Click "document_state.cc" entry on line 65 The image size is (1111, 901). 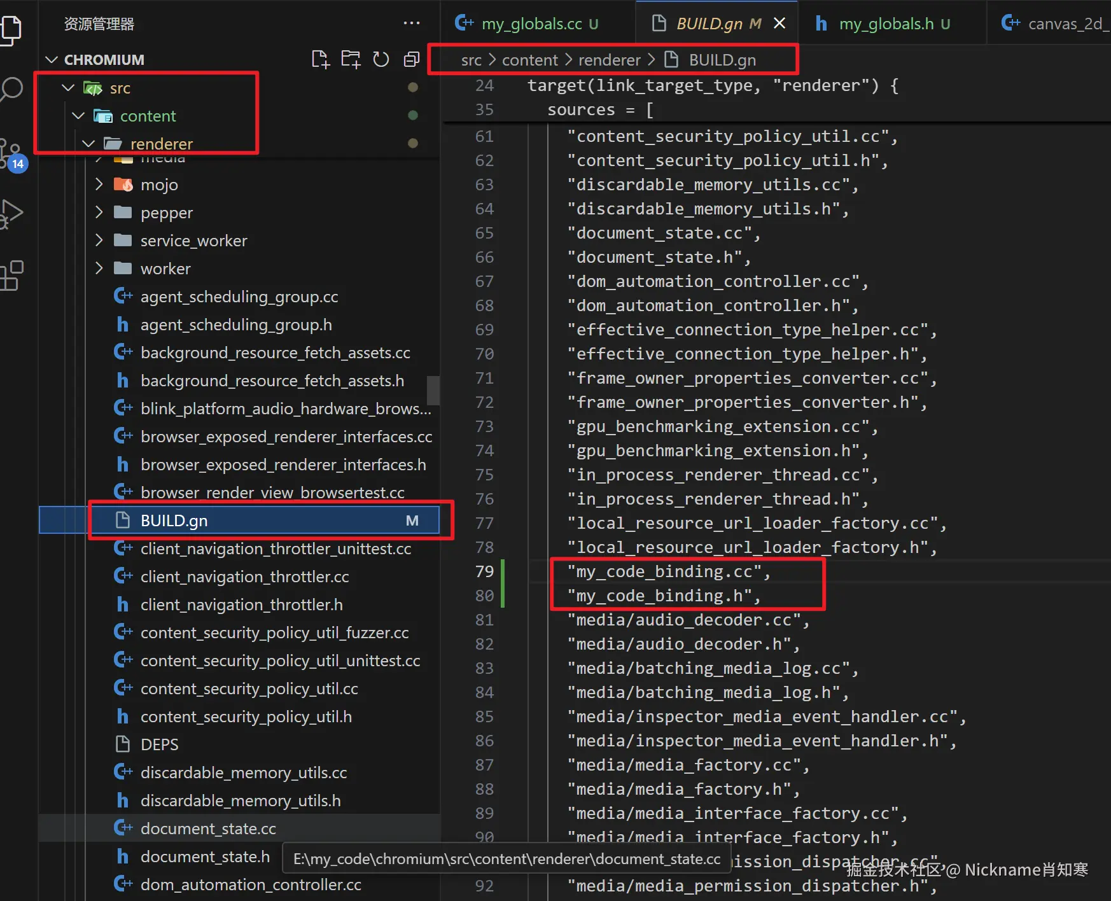(x=664, y=233)
